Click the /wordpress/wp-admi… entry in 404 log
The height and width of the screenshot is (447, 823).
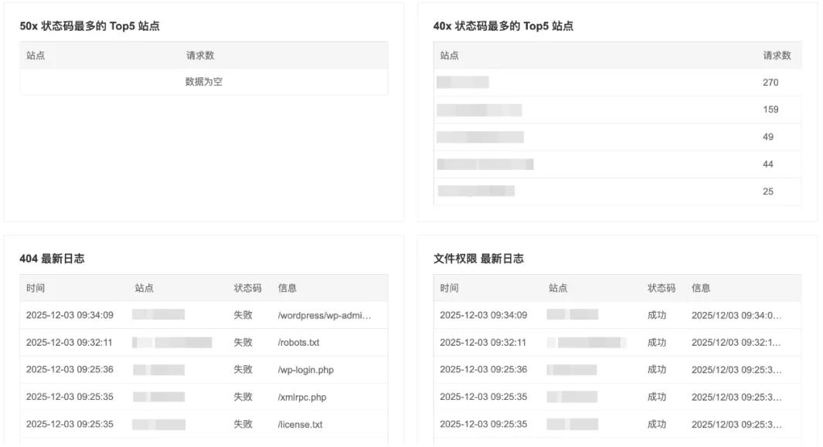(x=325, y=315)
